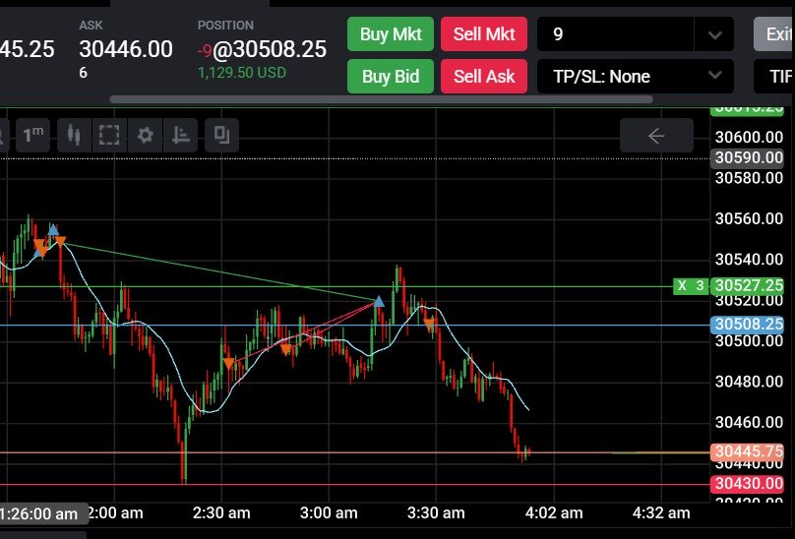This screenshot has width=795, height=539.
Task: Select the dashed rectangle selection tool
Action: pos(109,135)
